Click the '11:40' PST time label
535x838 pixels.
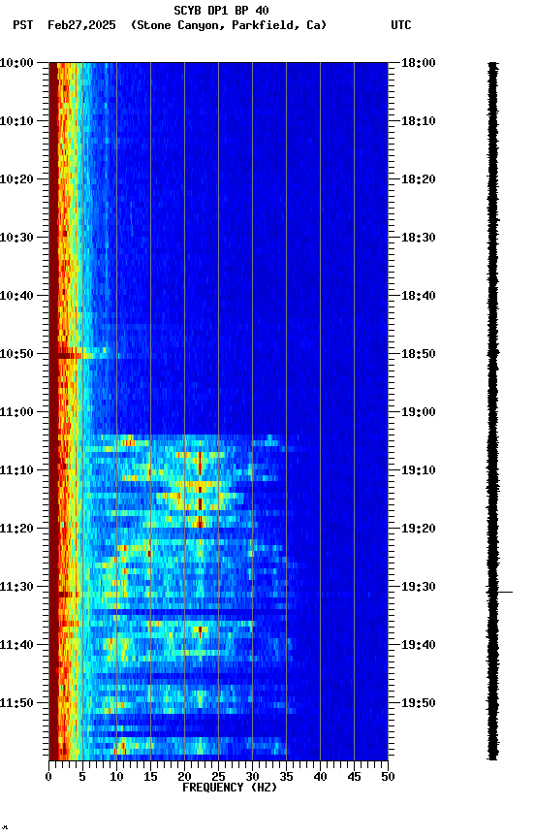click(x=16, y=645)
